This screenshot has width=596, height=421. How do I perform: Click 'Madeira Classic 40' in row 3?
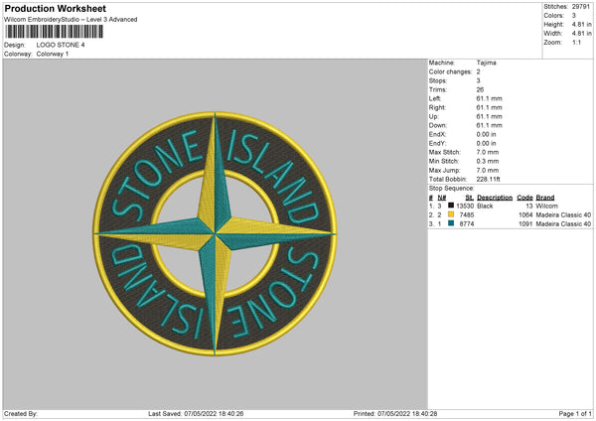(563, 224)
